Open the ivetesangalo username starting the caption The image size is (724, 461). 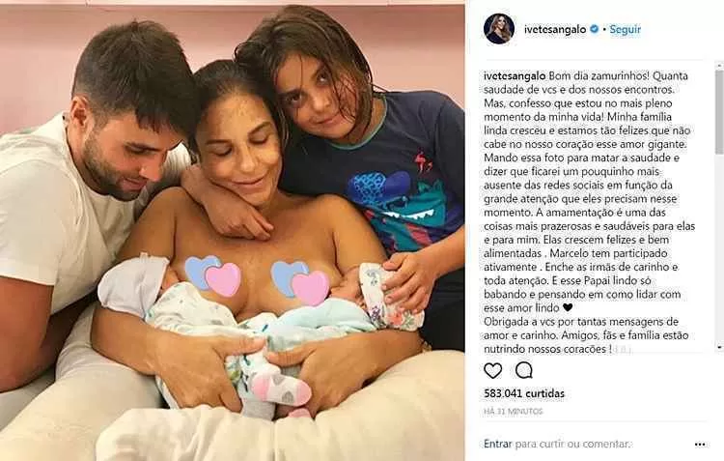515,75
